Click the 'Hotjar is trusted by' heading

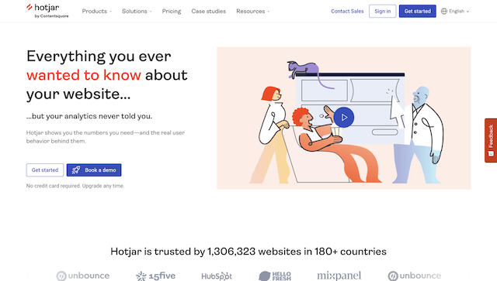click(248, 252)
